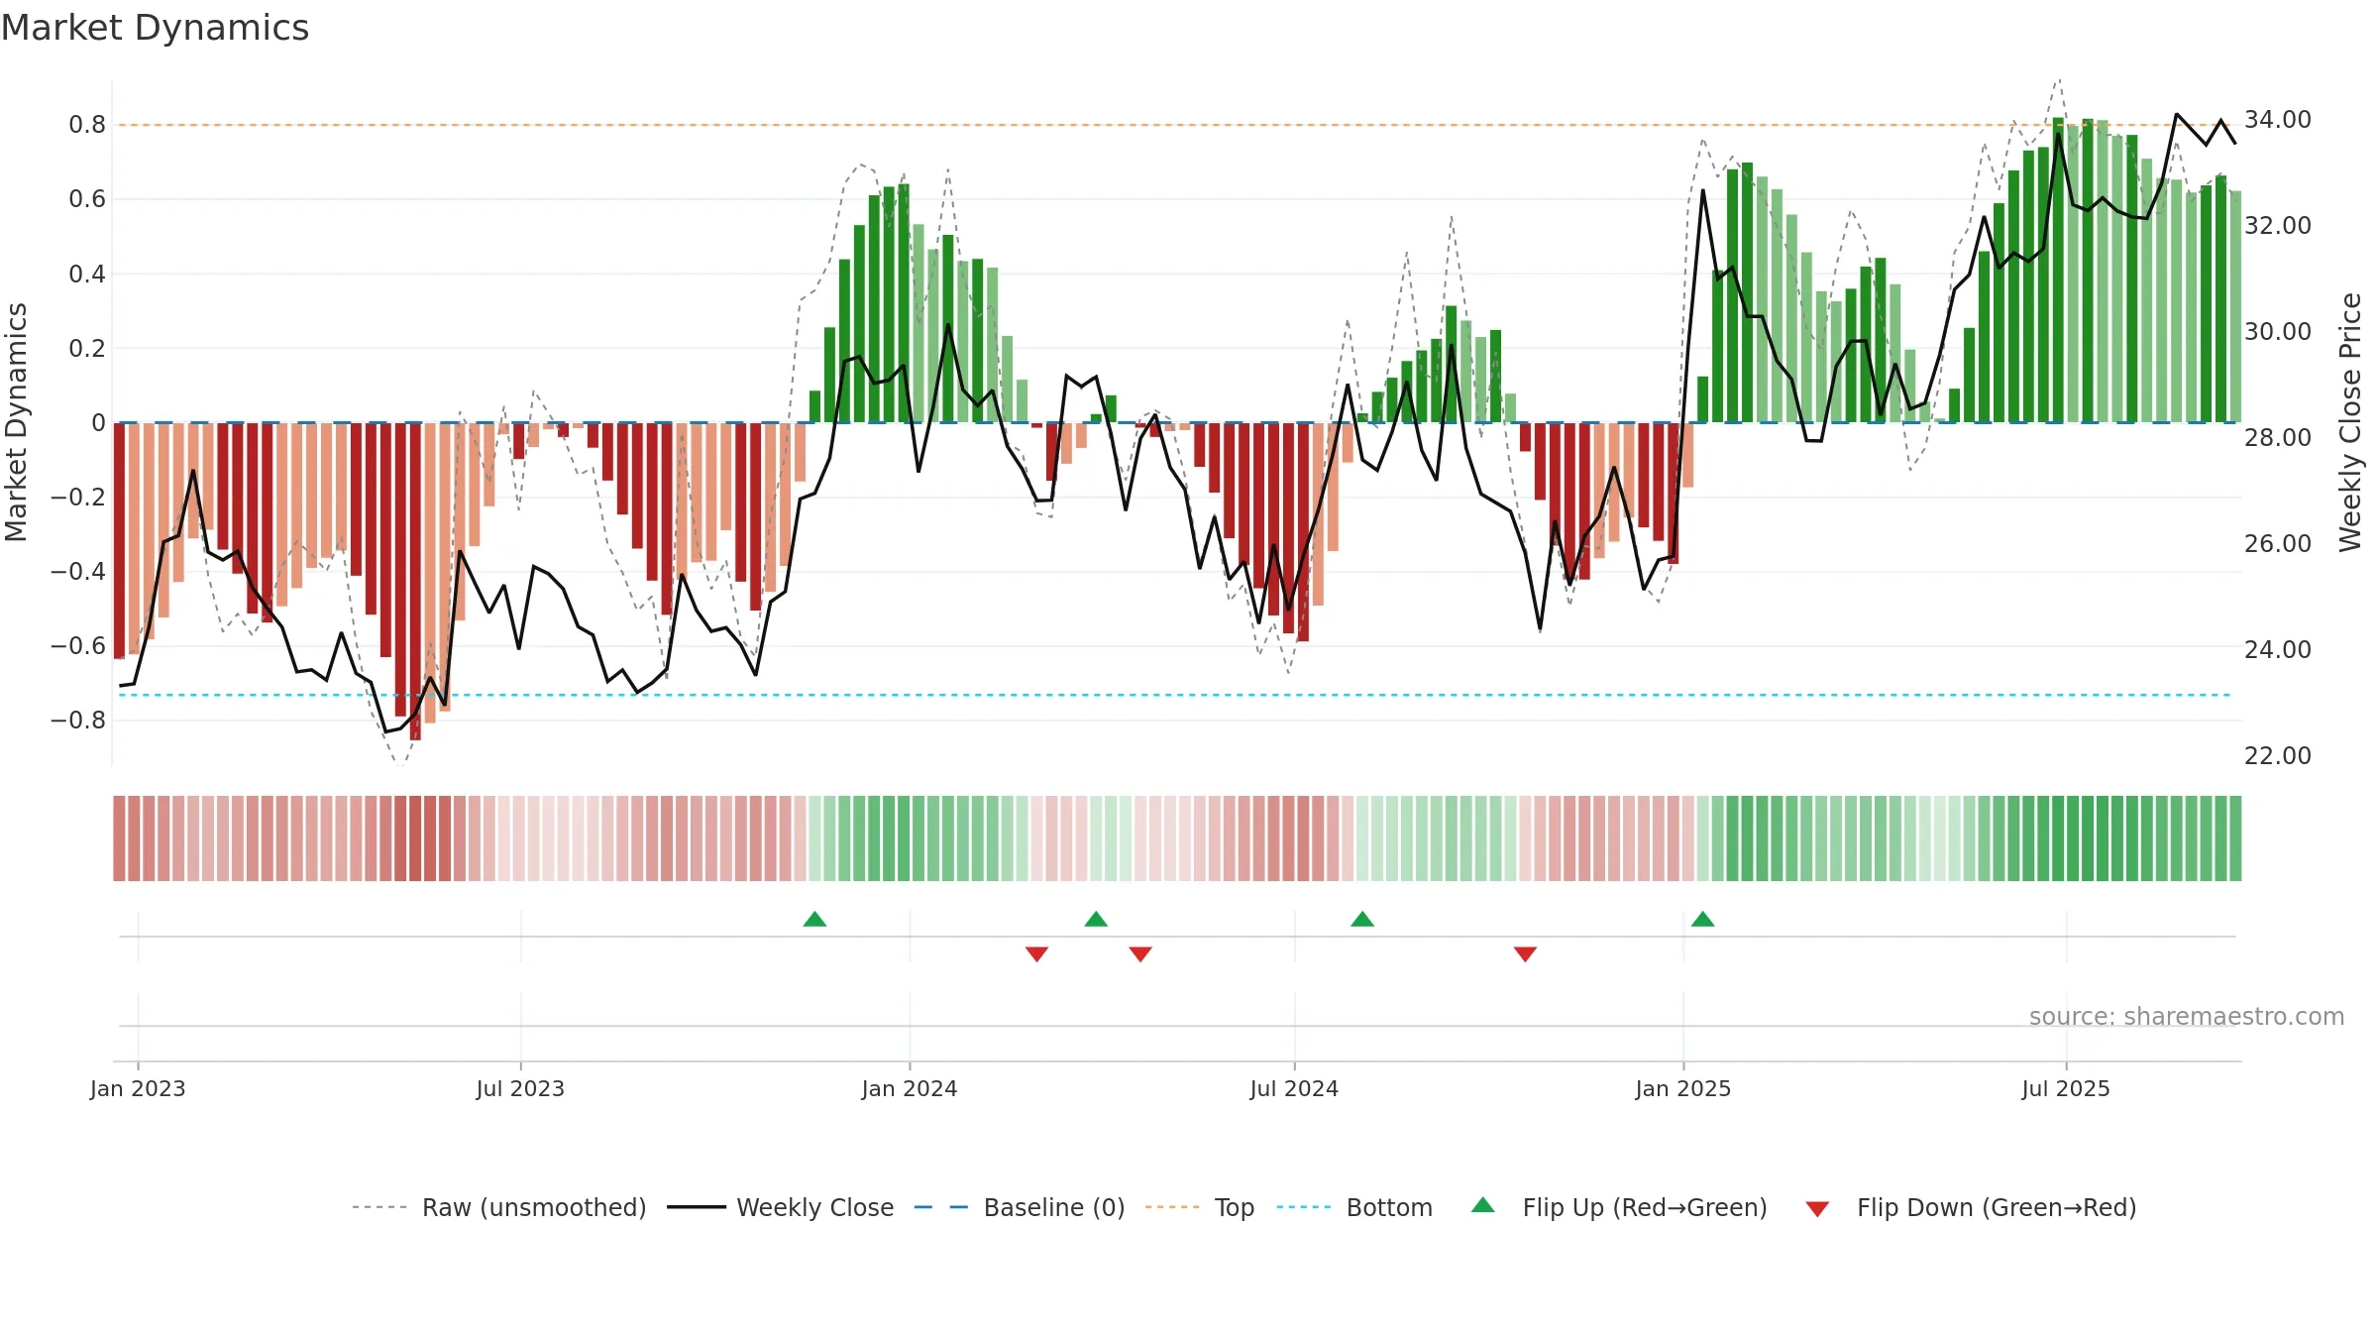Click the green Flip Up triangle in the legend
The width and height of the screenshot is (2378, 1338).
(x=1483, y=1205)
